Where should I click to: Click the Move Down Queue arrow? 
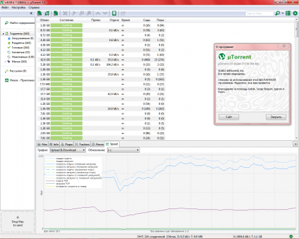click(105, 13)
